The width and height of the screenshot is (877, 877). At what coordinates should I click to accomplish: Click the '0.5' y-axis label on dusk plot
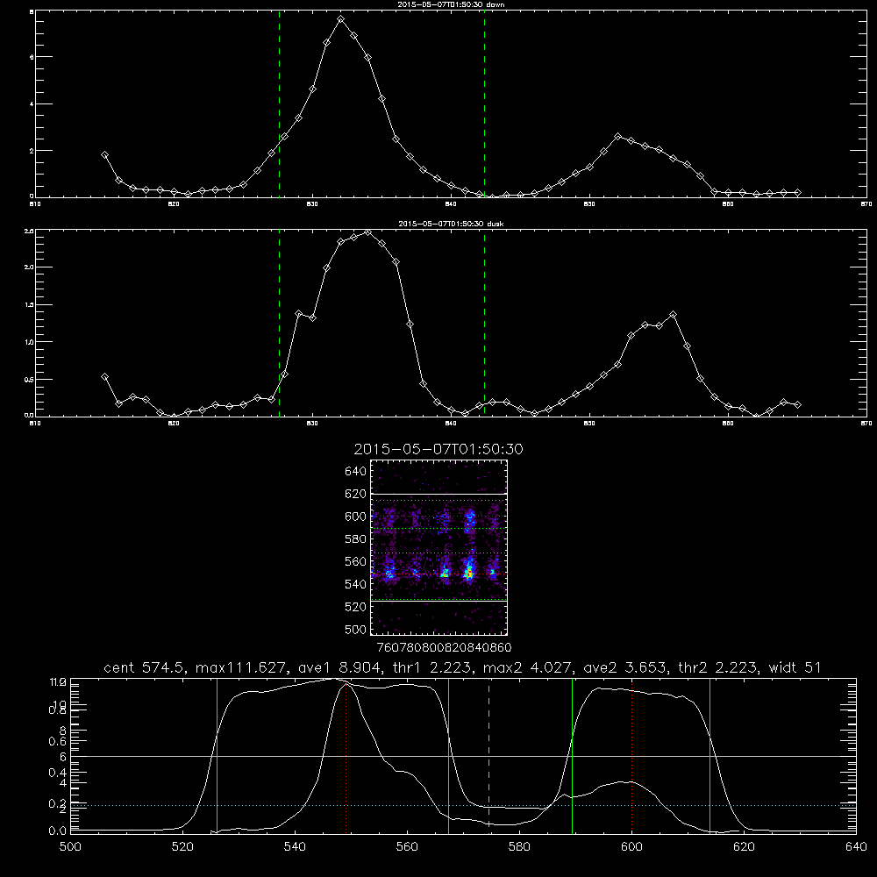pos(30,379)
